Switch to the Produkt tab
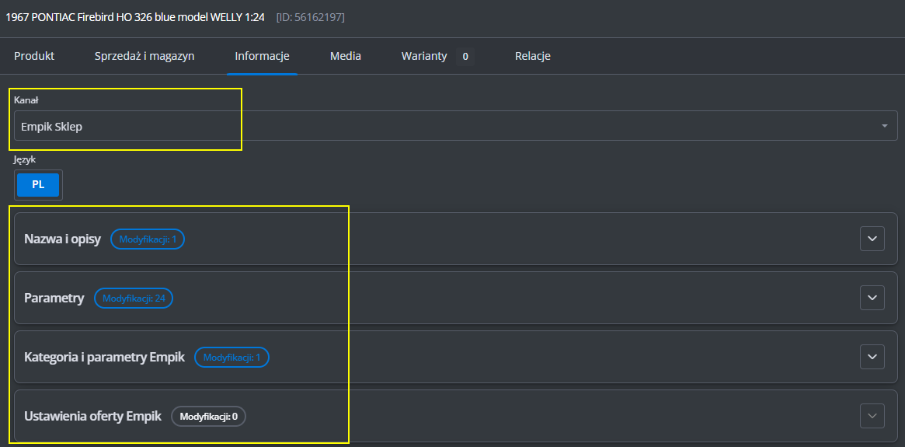 [x=34, y=56]
